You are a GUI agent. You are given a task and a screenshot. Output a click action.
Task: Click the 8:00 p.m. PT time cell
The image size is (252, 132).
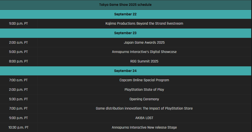[x=18, y=61]
